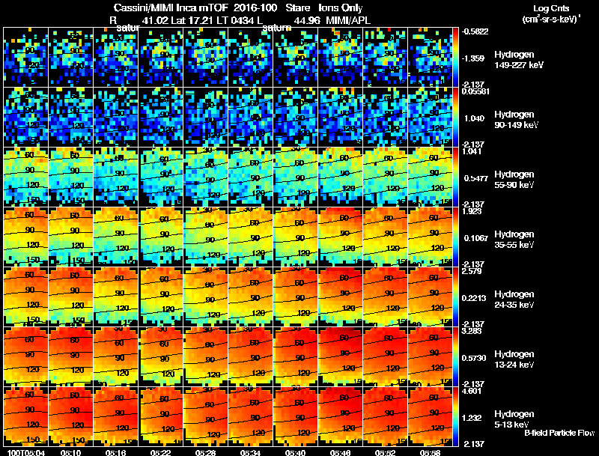Click the Hydrogen 90-149 keV row label
Viewport: 599px width, 456px height.
[516, 120]
